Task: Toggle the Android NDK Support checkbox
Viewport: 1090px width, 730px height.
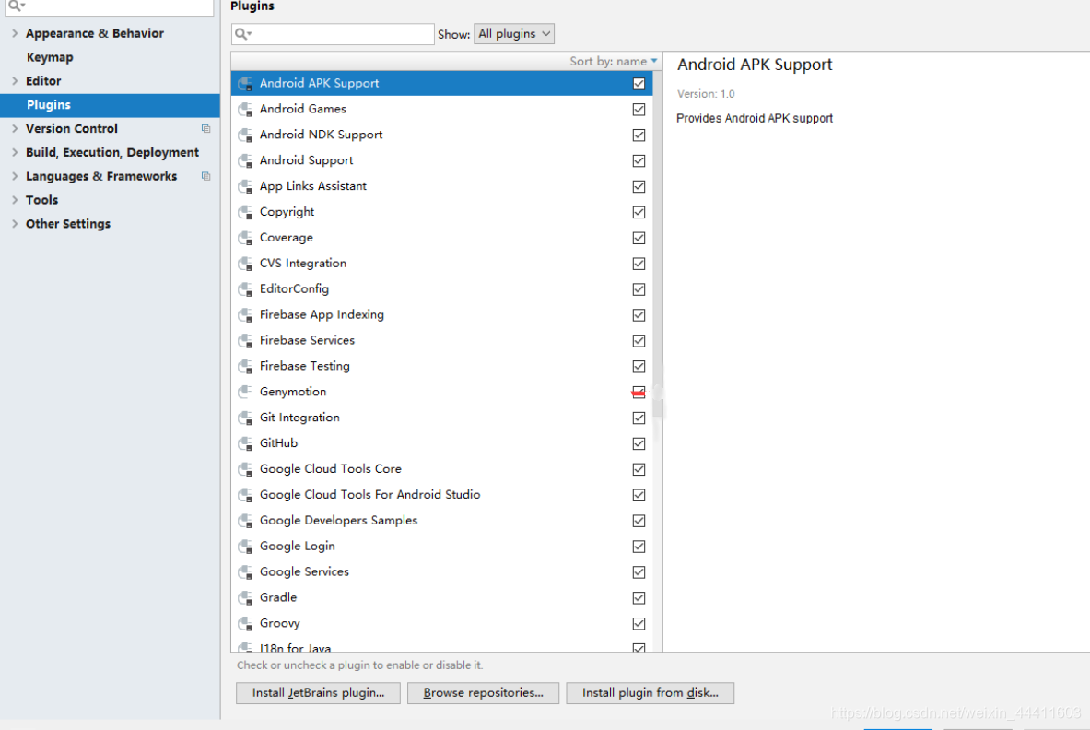Action: point(639,135)
